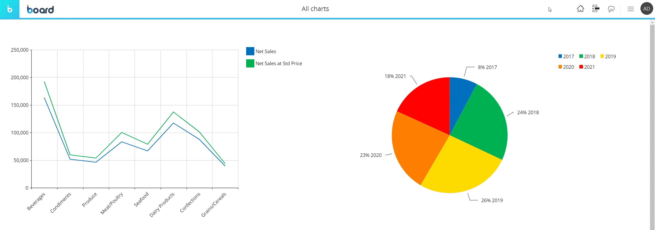Click the yellow 2019 legend swatch
The height and width of the screenshot is (230, 655).
[602, 56]
